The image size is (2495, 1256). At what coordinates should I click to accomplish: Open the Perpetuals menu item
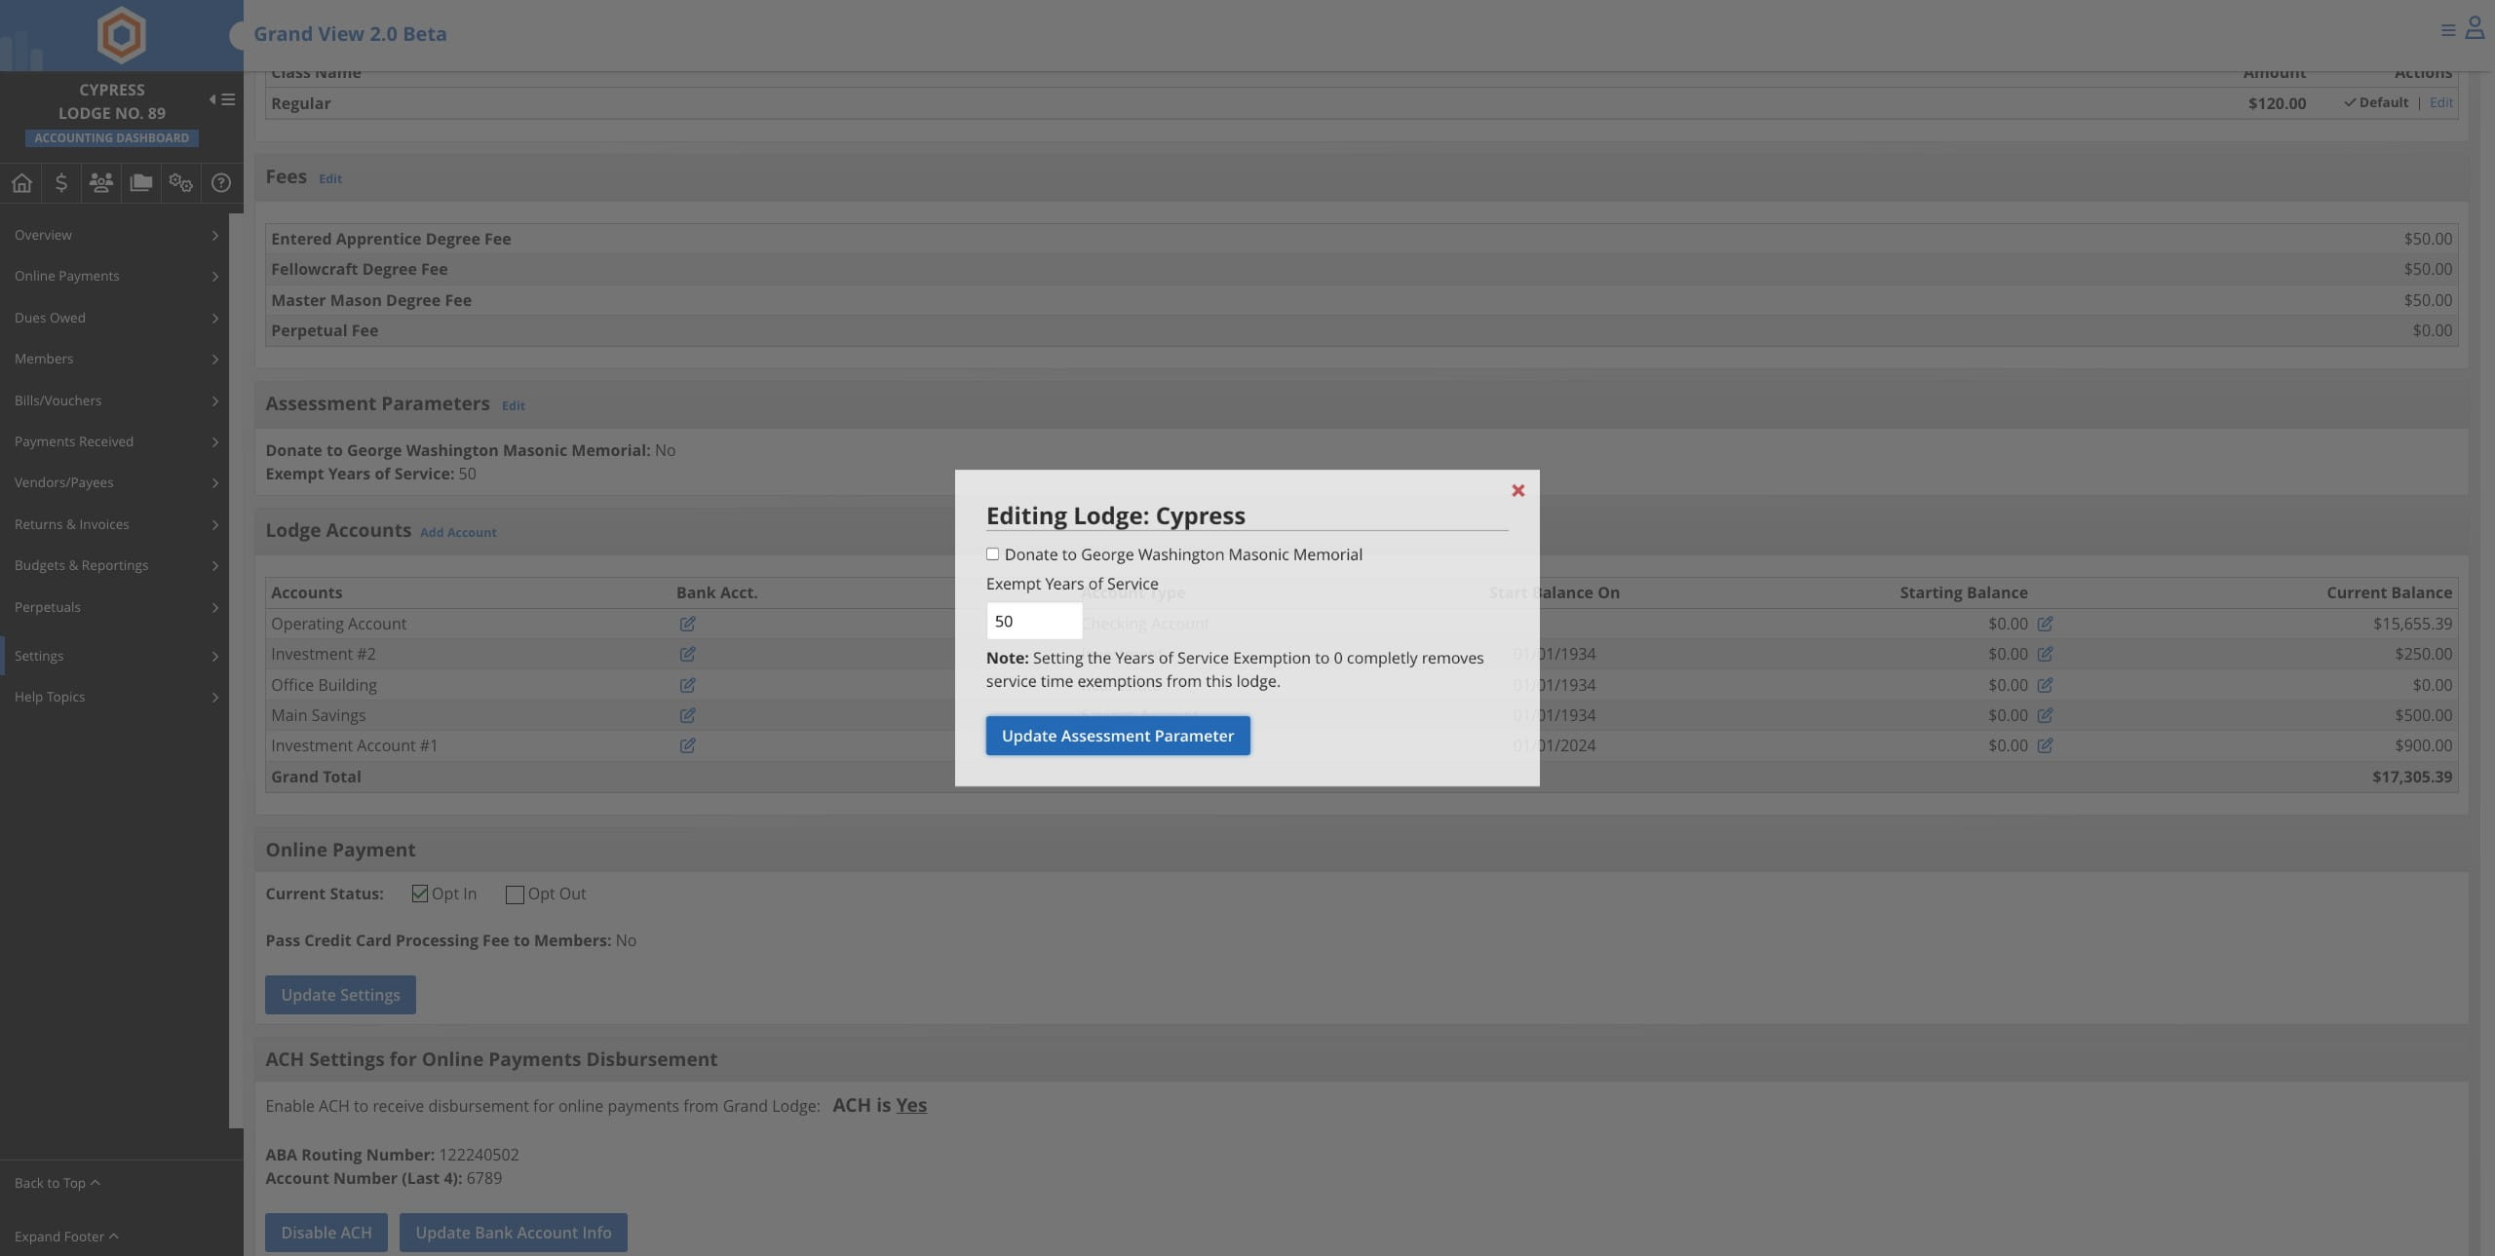pos(114,607)
